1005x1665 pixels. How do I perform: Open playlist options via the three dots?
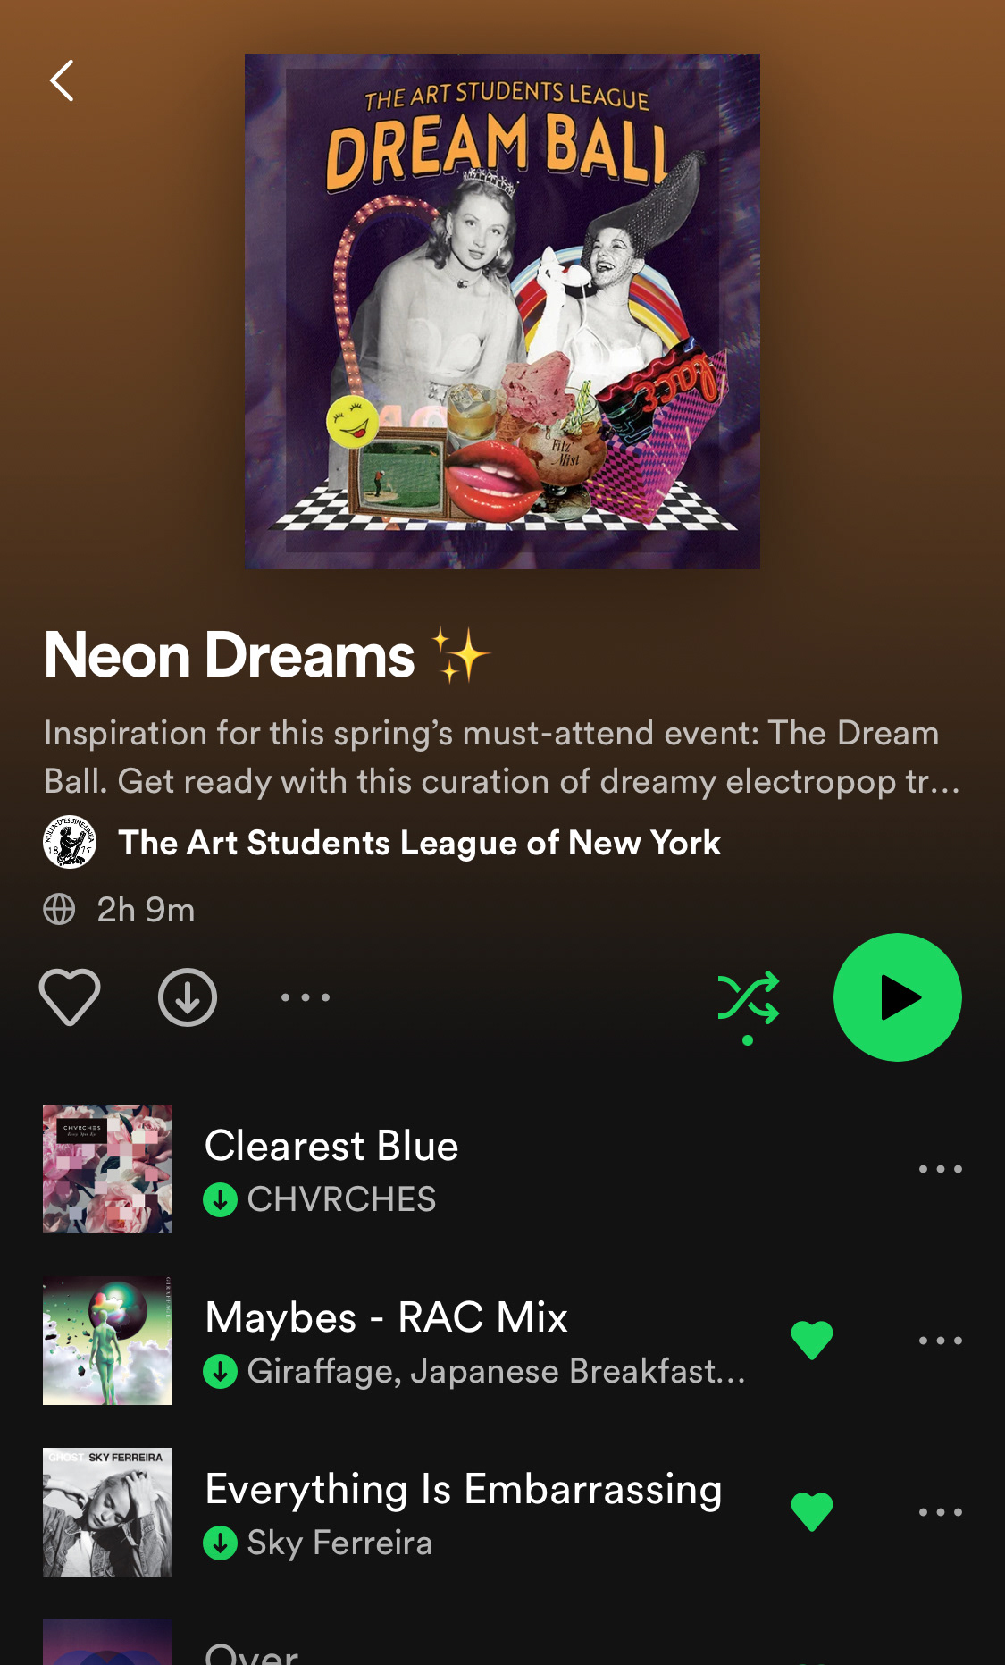coord(306,996)
